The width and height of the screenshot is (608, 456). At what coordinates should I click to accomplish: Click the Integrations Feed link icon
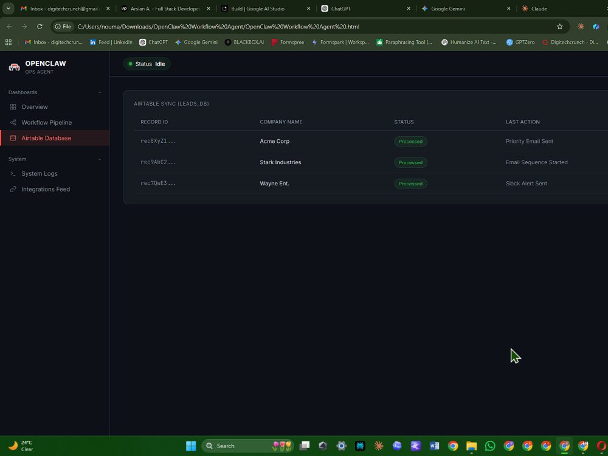(x=13, y=189)
